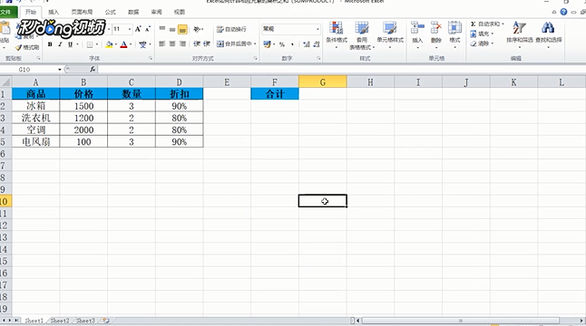Click AutoSum (自动求和)
This screenshot has width=586, height=326.
[x=487, y=24]
